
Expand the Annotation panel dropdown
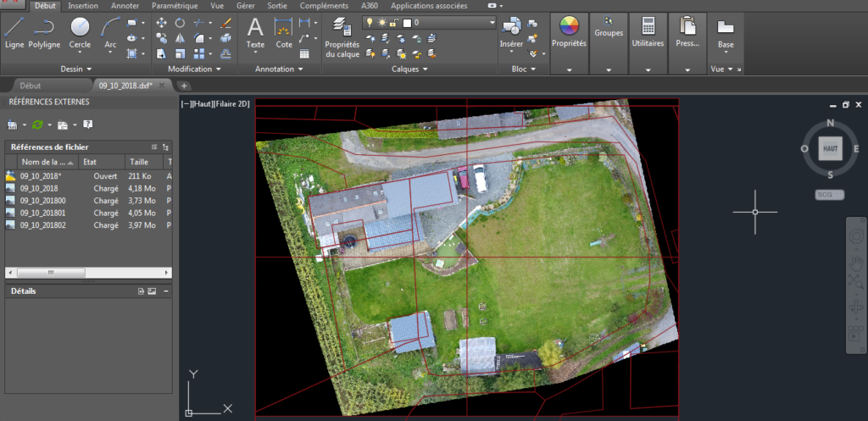click(279, 69)
